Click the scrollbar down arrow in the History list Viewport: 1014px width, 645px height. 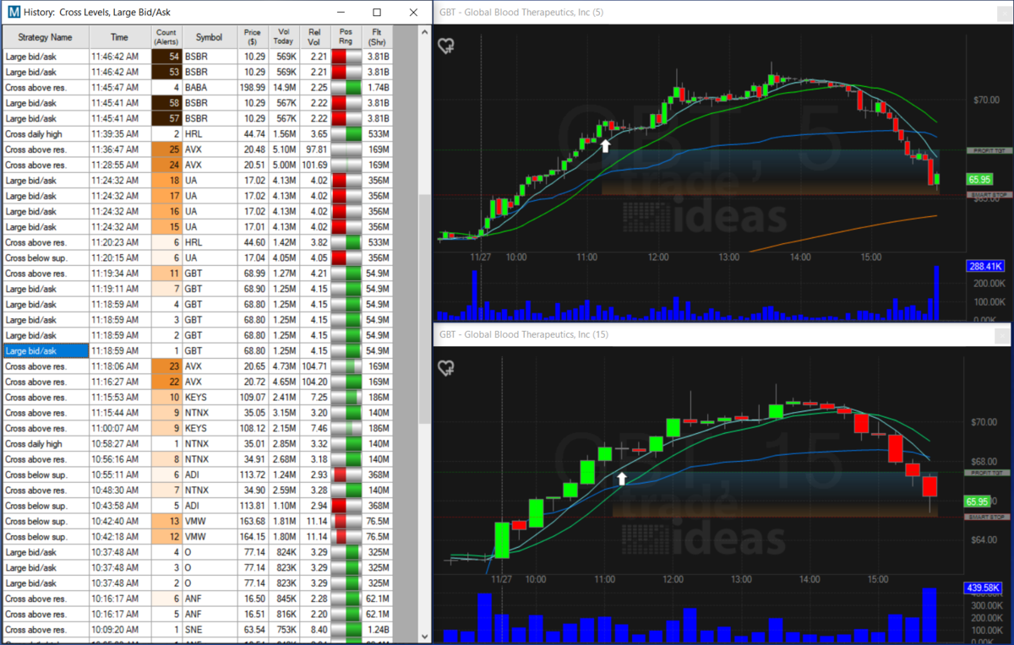click(x=424, y=636)
